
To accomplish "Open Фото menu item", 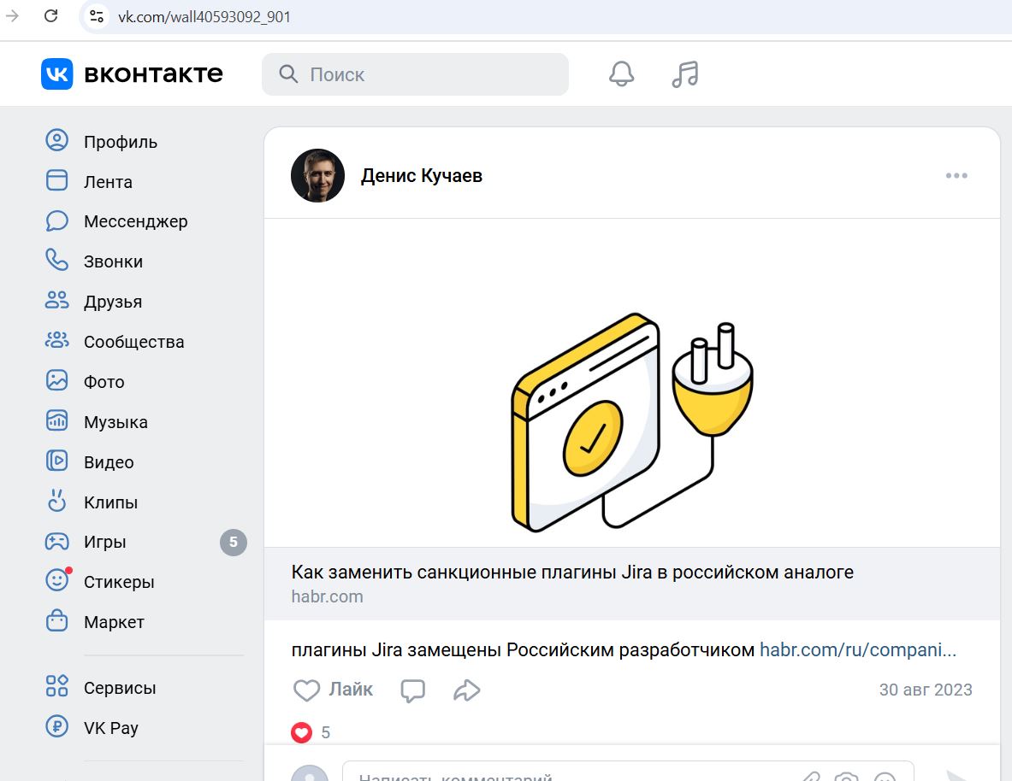I will (104, 382).
